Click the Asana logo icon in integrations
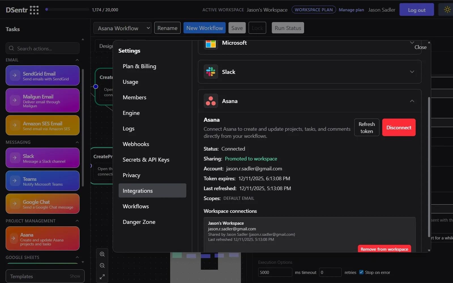This screenshot has height=283, width=453. [x=211, y=101]
